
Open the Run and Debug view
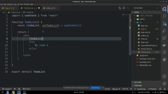pyautogui.click(x=164, y=31)
